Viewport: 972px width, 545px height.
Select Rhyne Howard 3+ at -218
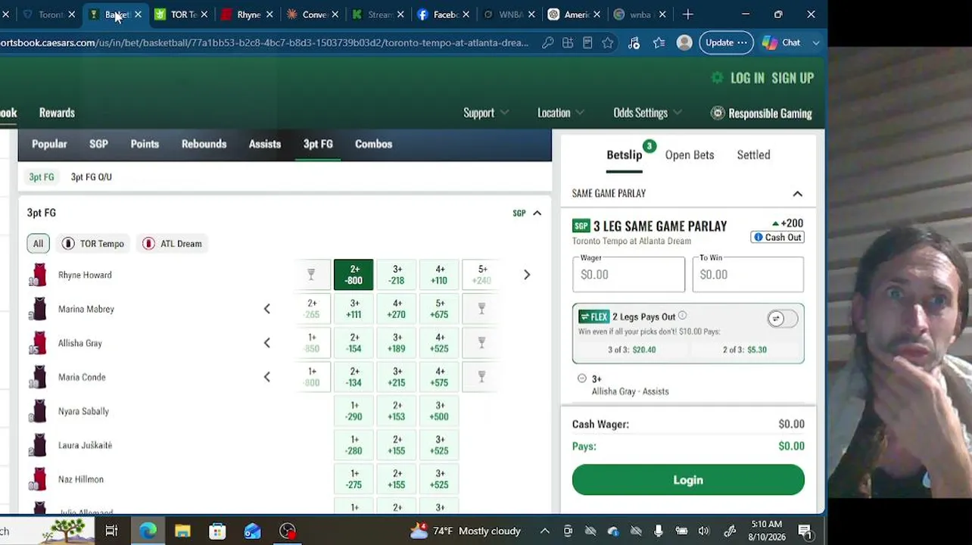(x=397, y=275)
